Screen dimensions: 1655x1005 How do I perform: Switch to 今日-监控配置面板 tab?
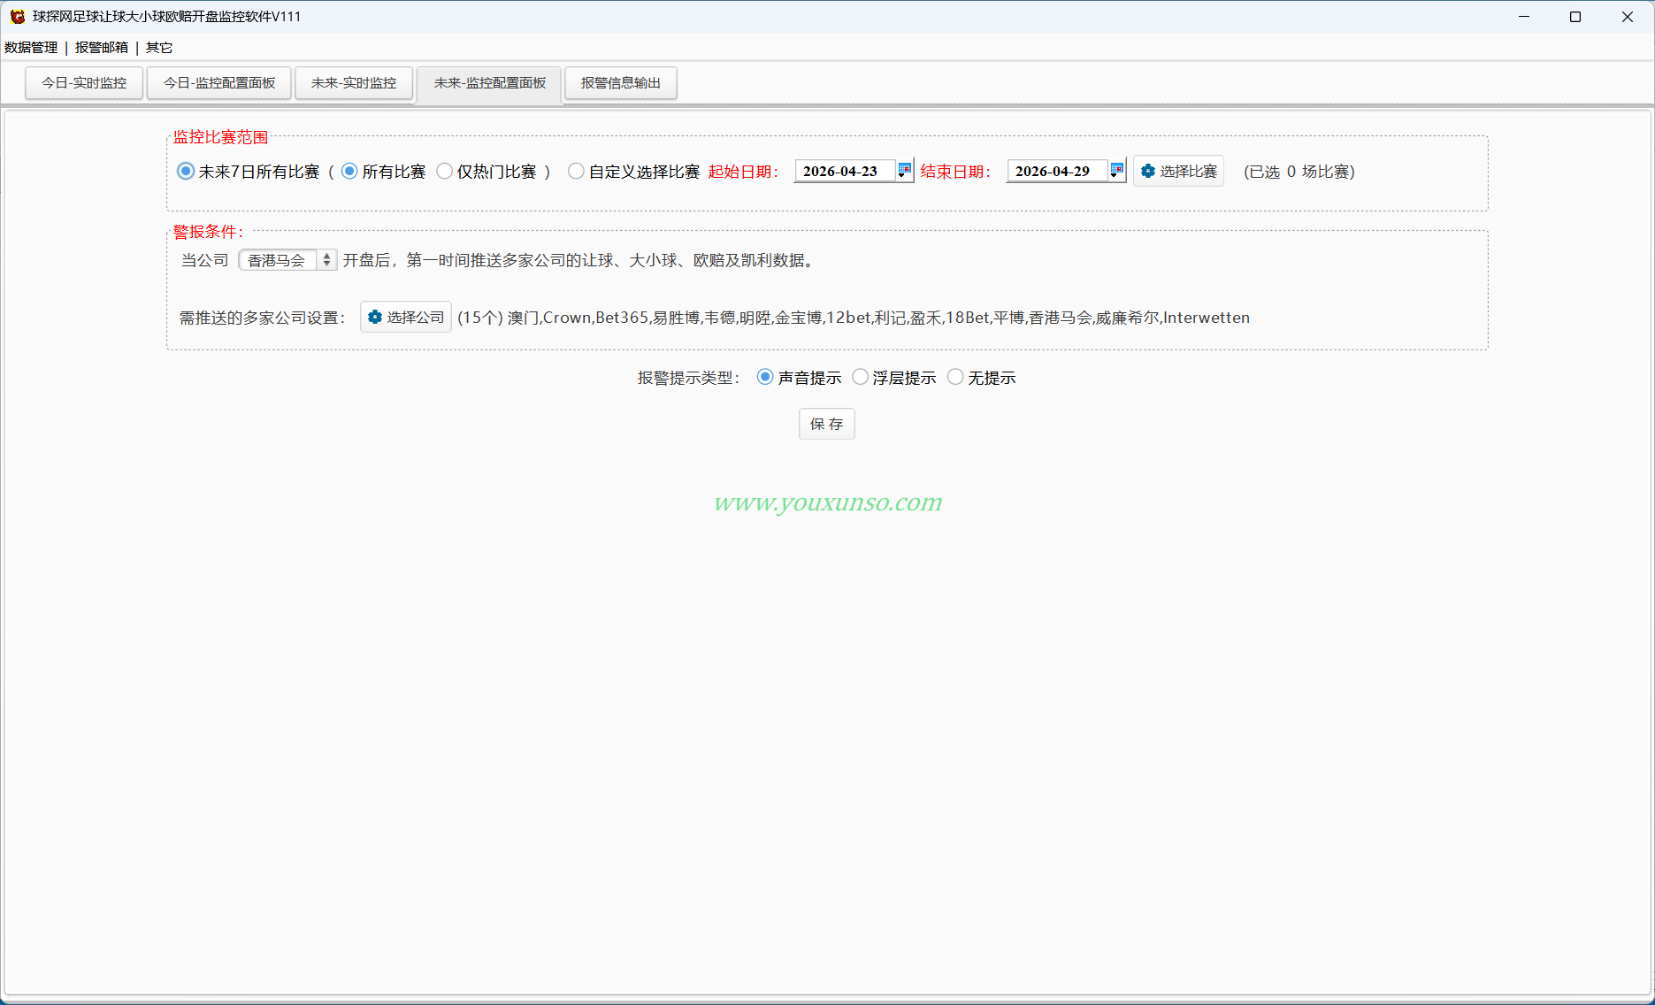(219, 83)
